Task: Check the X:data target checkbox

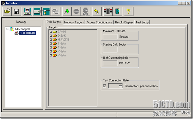Action: tap(51, 51)
